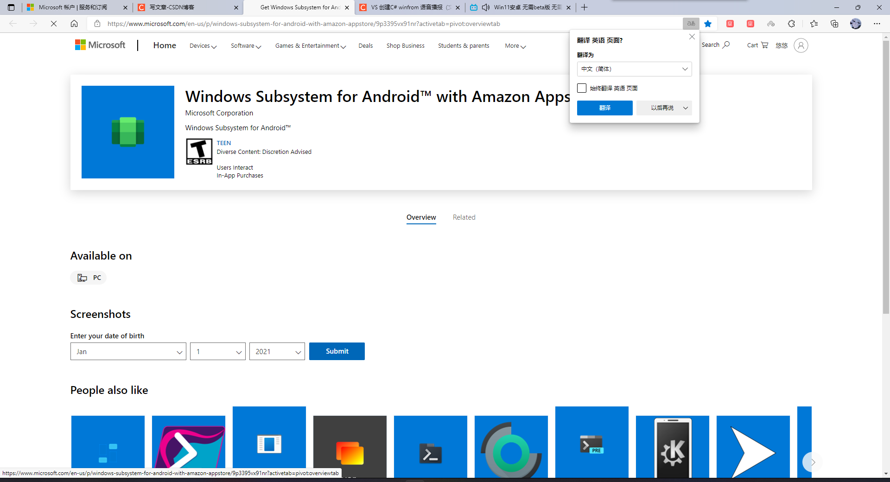Stop loading the page with X icon

coord(54,24)
